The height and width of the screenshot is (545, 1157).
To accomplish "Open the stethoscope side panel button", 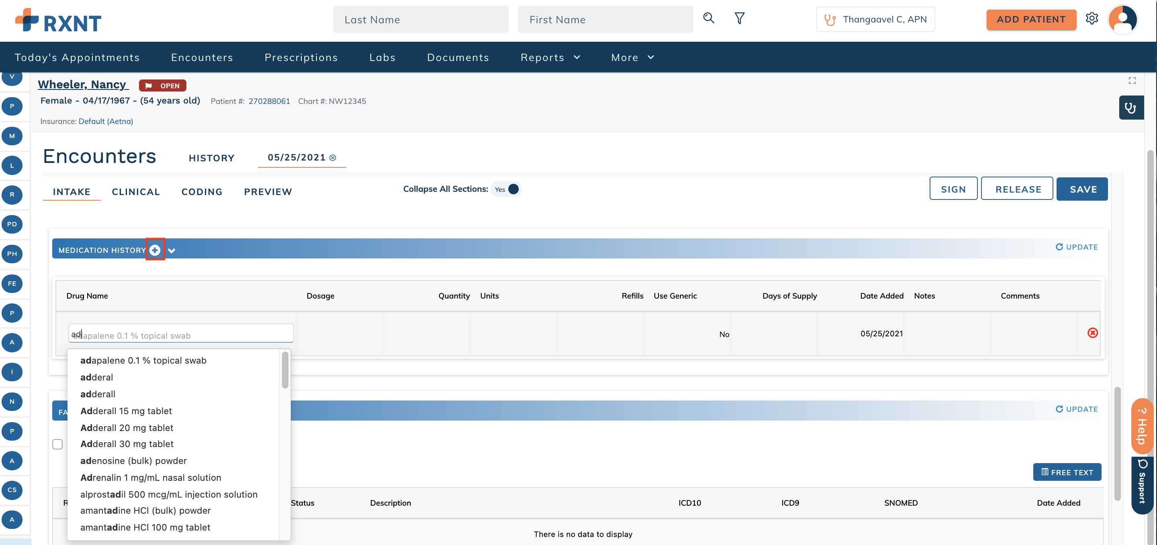I will pyautogui.click(x=1131, y=108).
